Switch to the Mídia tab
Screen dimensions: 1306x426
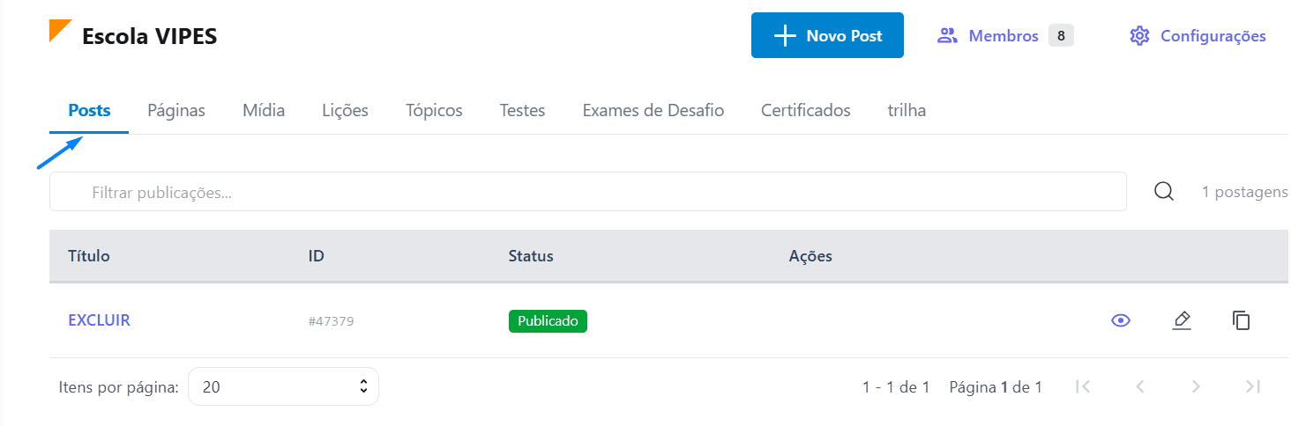[x=264, y=111]
